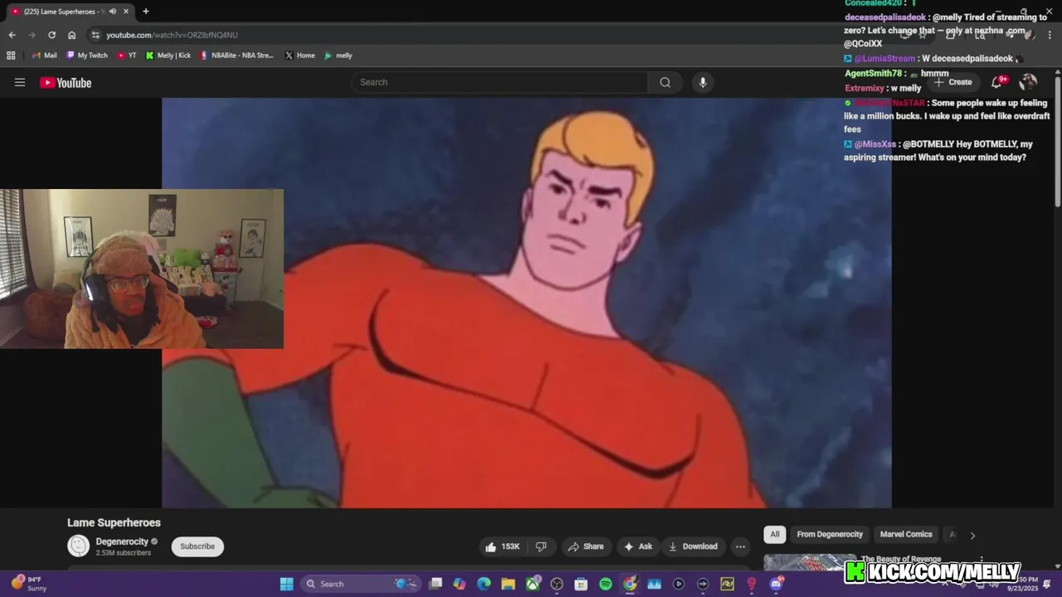Open Xbox app from taskbar

[x=533, y=584]
